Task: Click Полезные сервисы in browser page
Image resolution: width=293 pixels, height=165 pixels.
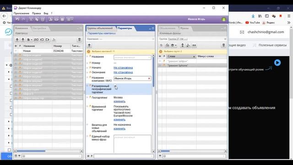Action: pyautogui.click(x=272, y=45)
